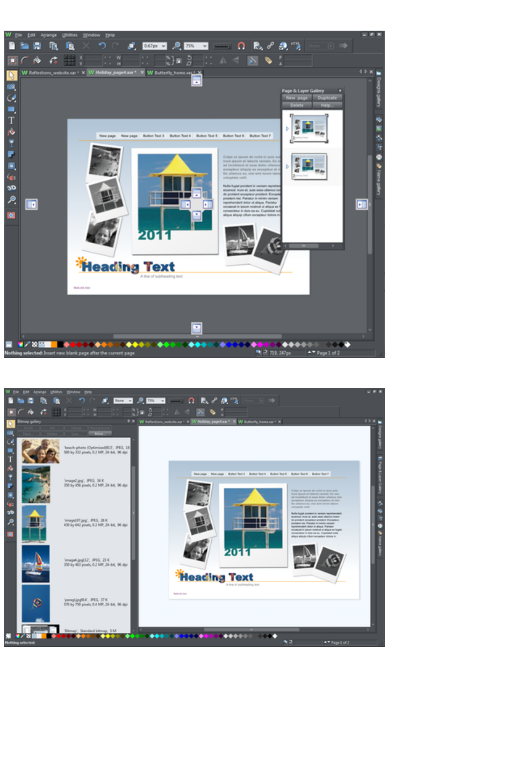Toggle the blue highlighted infobar button, lower window
Screen dimensions: 517x784
click(200, 412)
